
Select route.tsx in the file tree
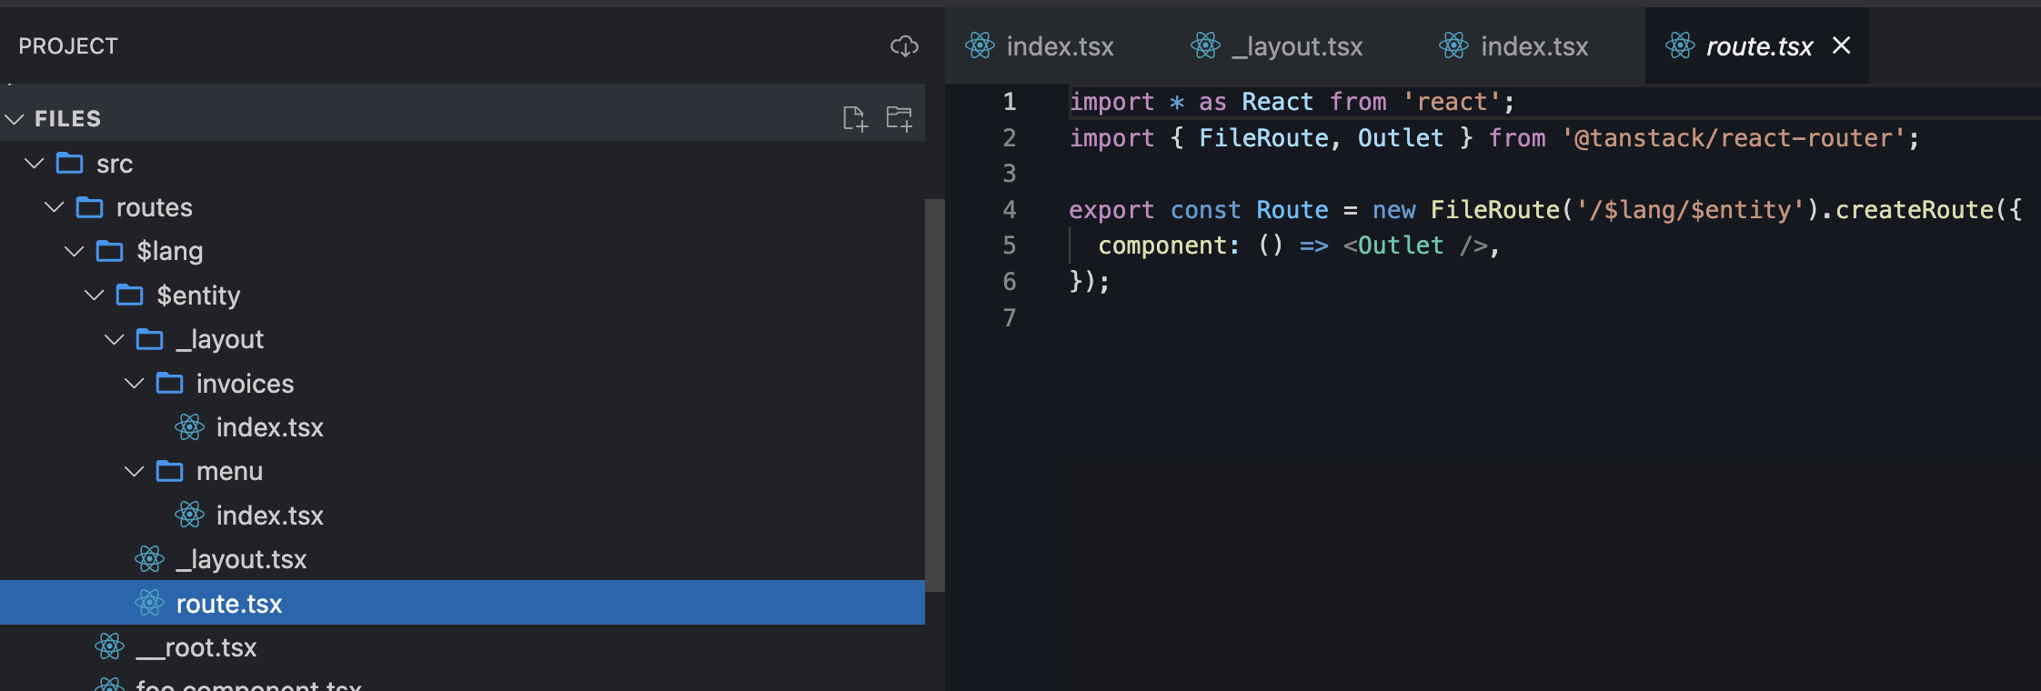click(x=229, y=604)
